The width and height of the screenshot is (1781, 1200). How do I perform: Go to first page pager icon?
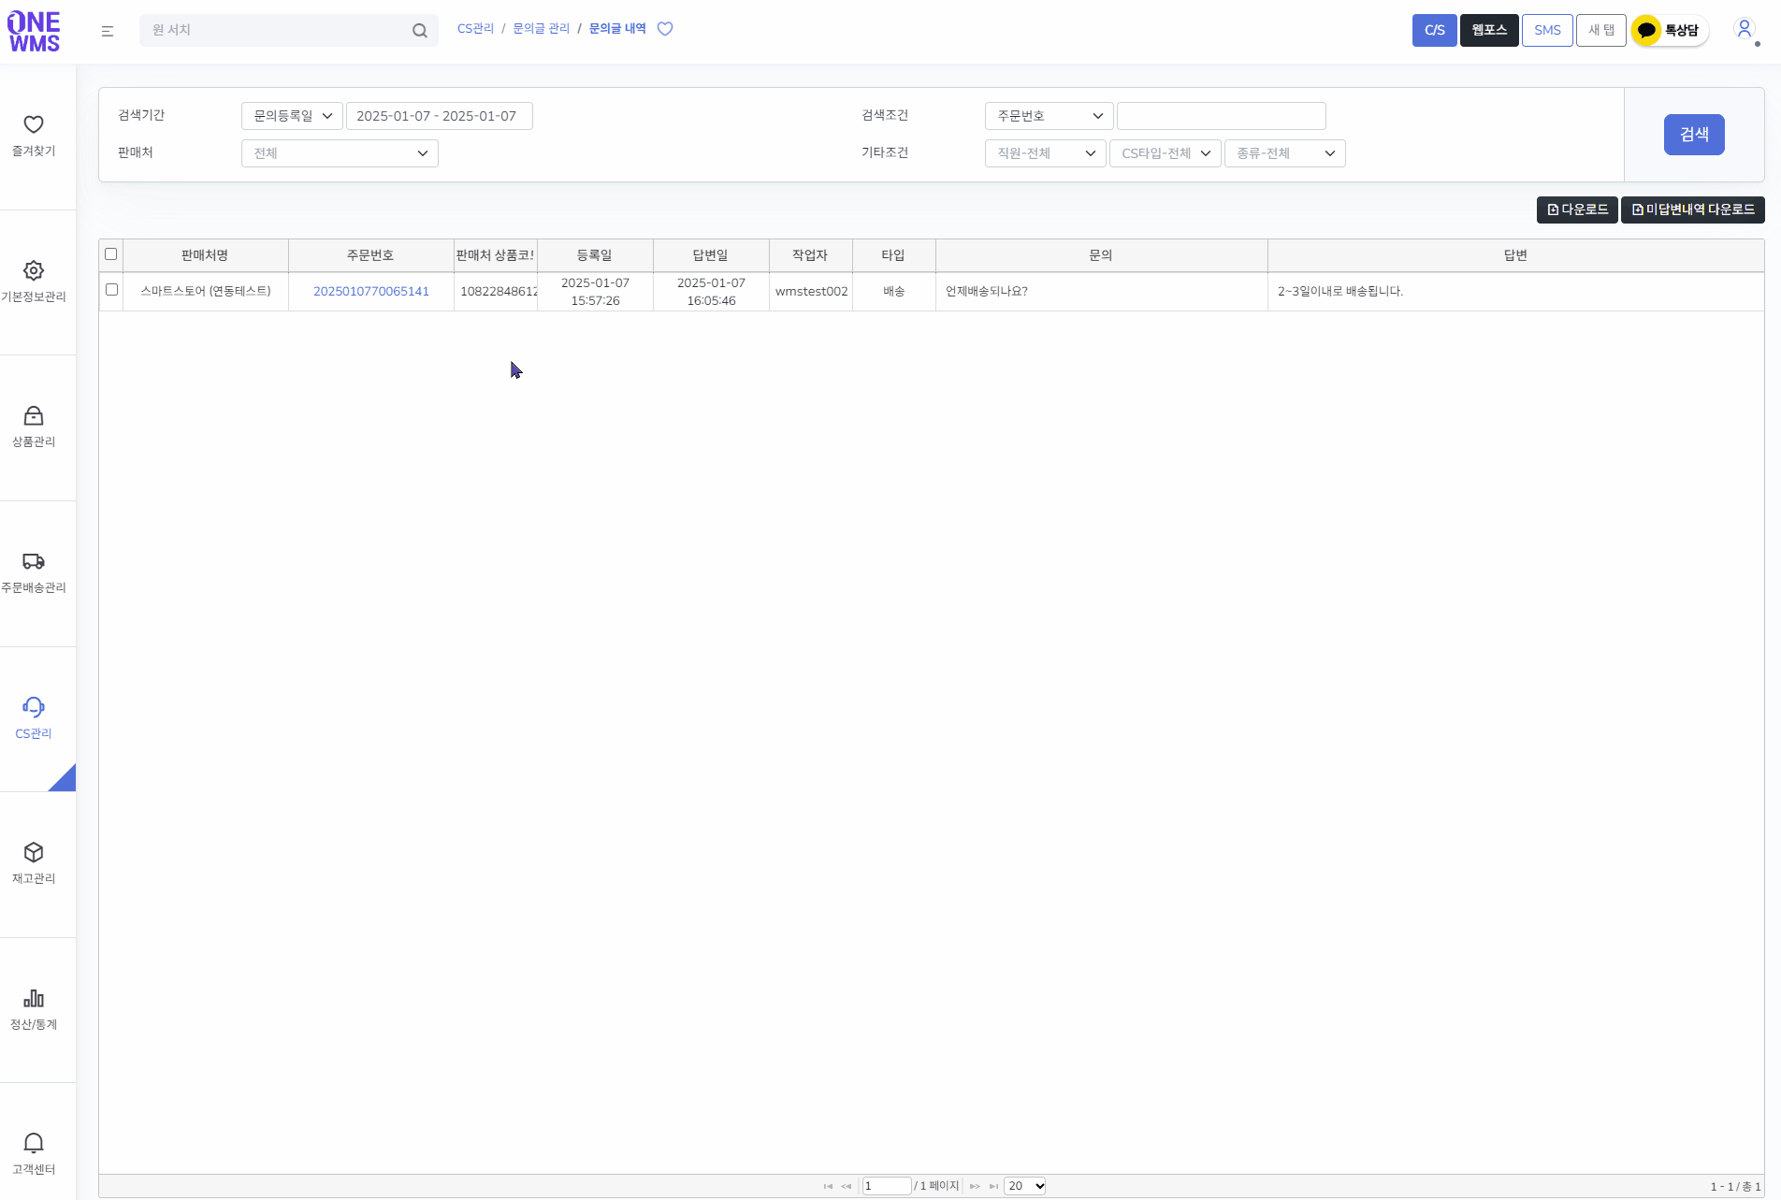(x=828, y=1186)
